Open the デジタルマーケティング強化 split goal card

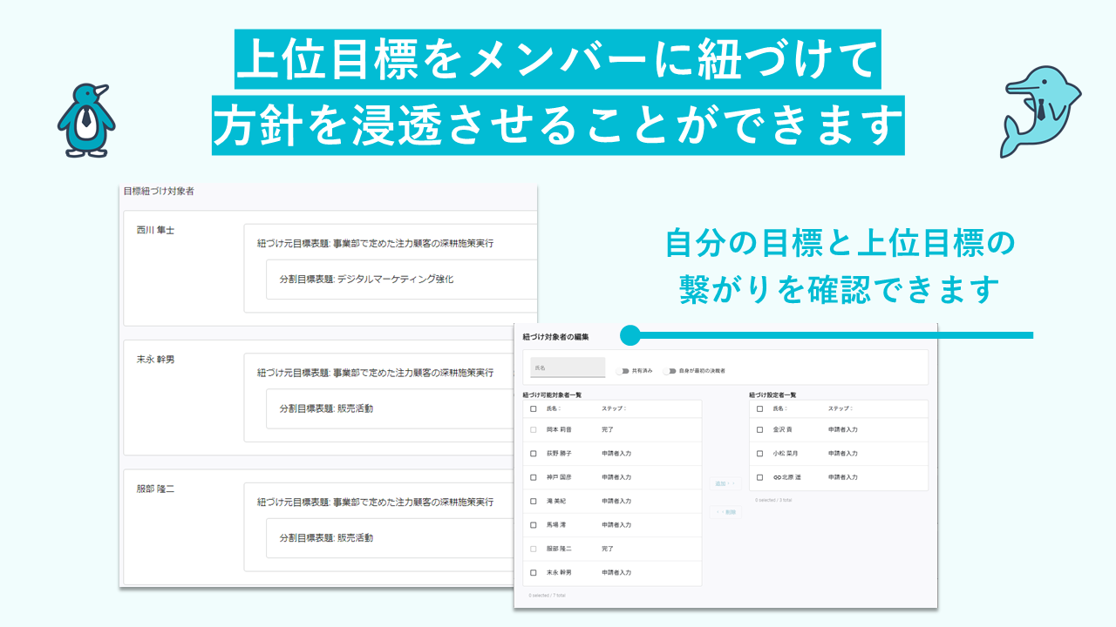coord(401,280)
